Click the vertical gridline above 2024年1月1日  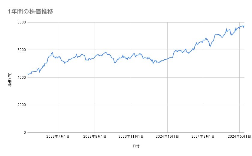(x=167, y=90)
